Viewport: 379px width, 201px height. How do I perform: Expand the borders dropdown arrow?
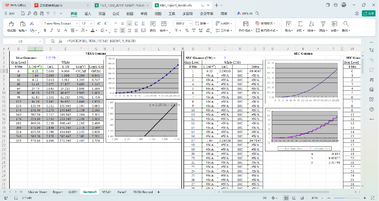point(77,31)
